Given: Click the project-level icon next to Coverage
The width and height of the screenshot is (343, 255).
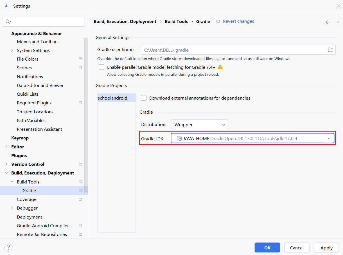Looking at the screenshot, I should tap(80, 199).
